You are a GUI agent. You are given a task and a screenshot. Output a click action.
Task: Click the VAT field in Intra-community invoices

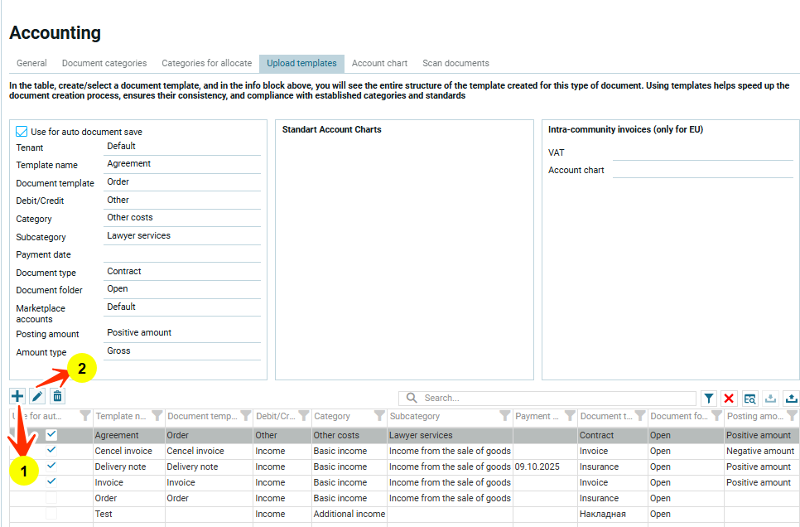(702, 152)
